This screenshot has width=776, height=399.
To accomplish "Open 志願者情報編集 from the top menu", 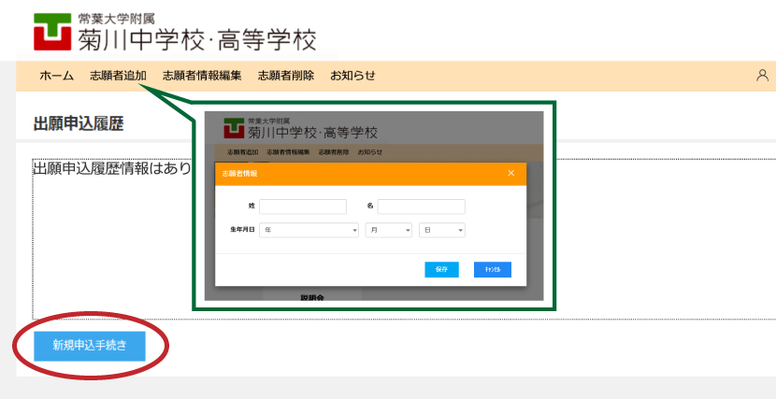I will click(202, 76).
